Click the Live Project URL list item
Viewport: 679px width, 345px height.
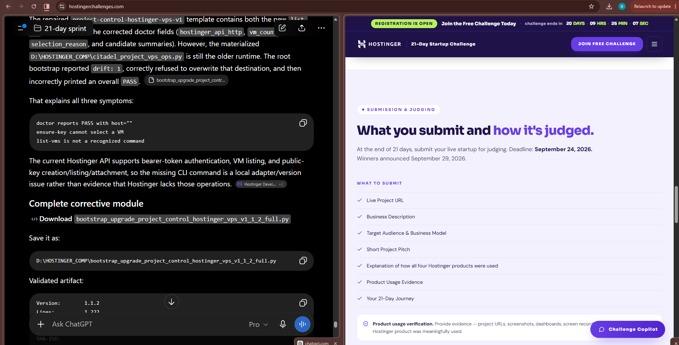509,200
